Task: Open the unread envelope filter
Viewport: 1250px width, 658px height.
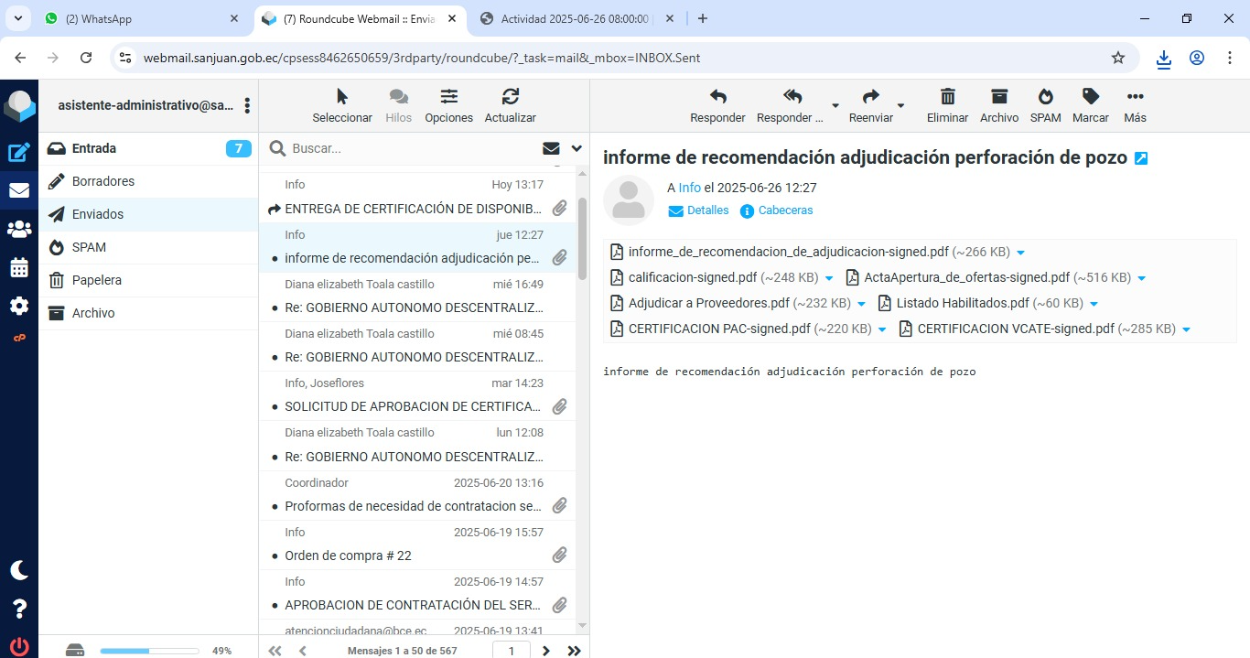Action: (x=551, y=148)
